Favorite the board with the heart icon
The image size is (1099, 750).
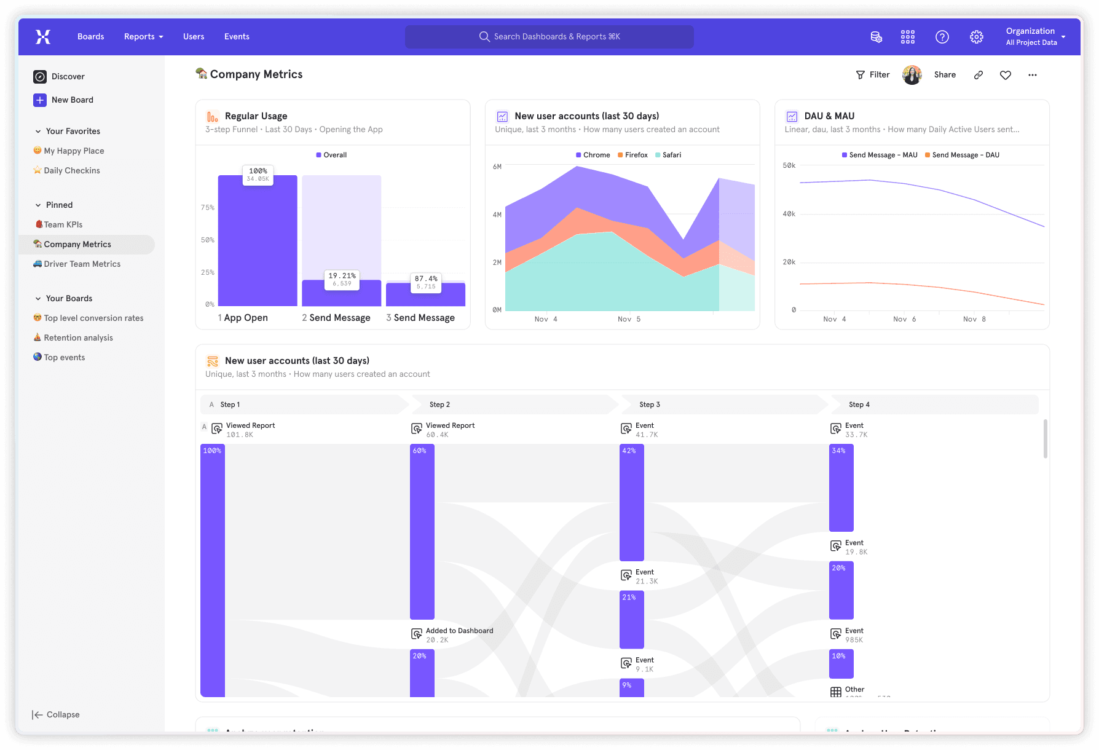(x=1006, y=75)
